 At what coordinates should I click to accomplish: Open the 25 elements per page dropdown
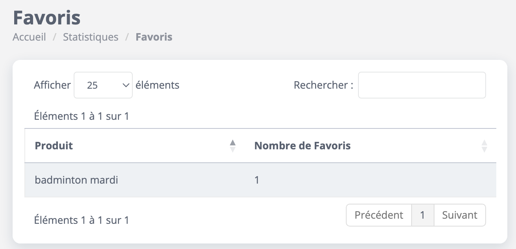point(103,85)
